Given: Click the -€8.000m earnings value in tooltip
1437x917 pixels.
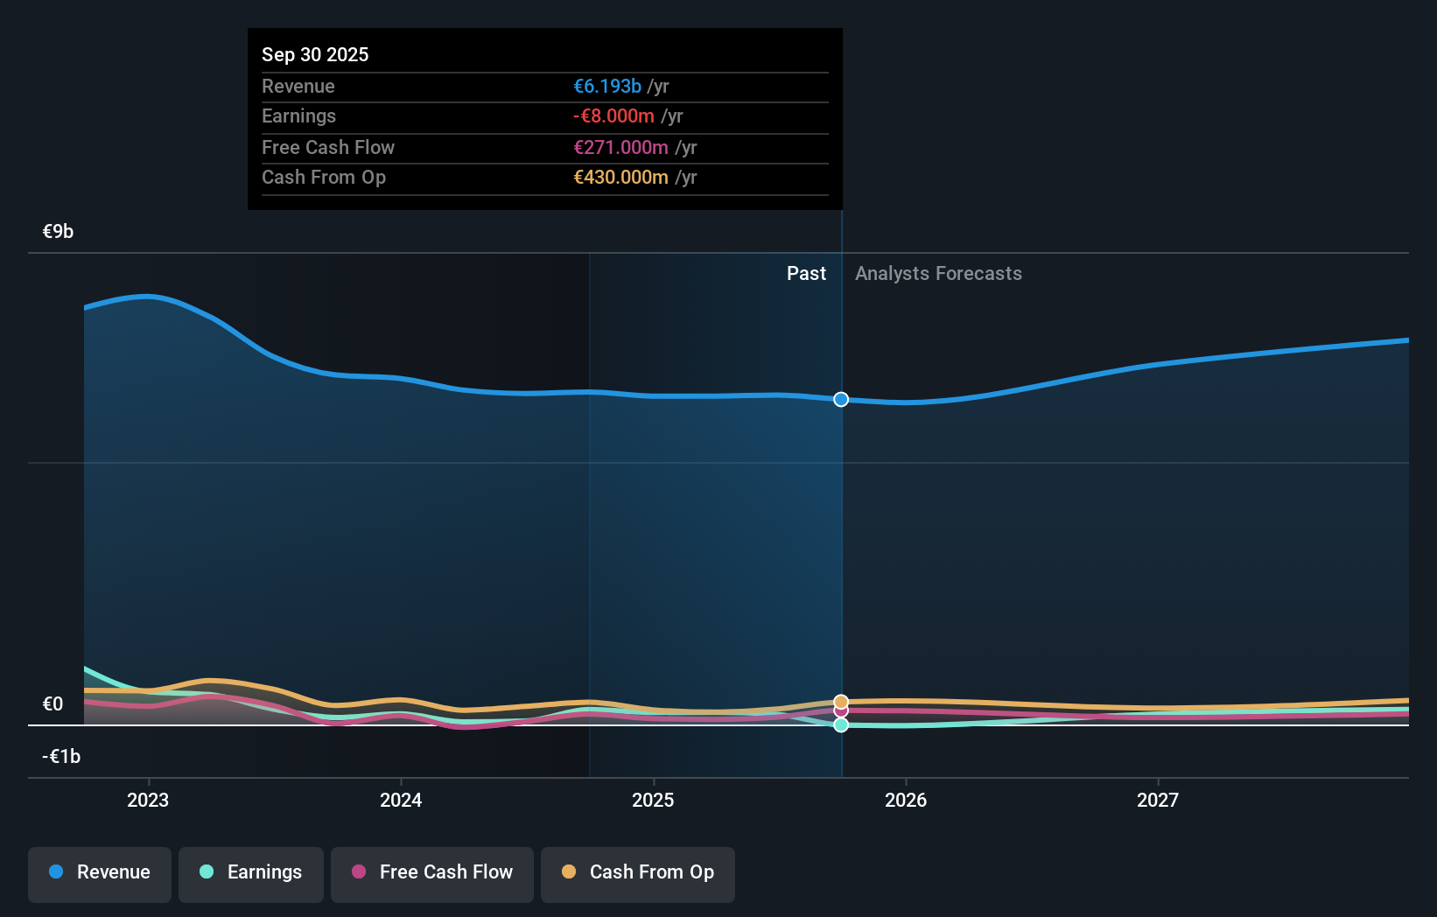Looking at the screenshot, I should 613,115.
